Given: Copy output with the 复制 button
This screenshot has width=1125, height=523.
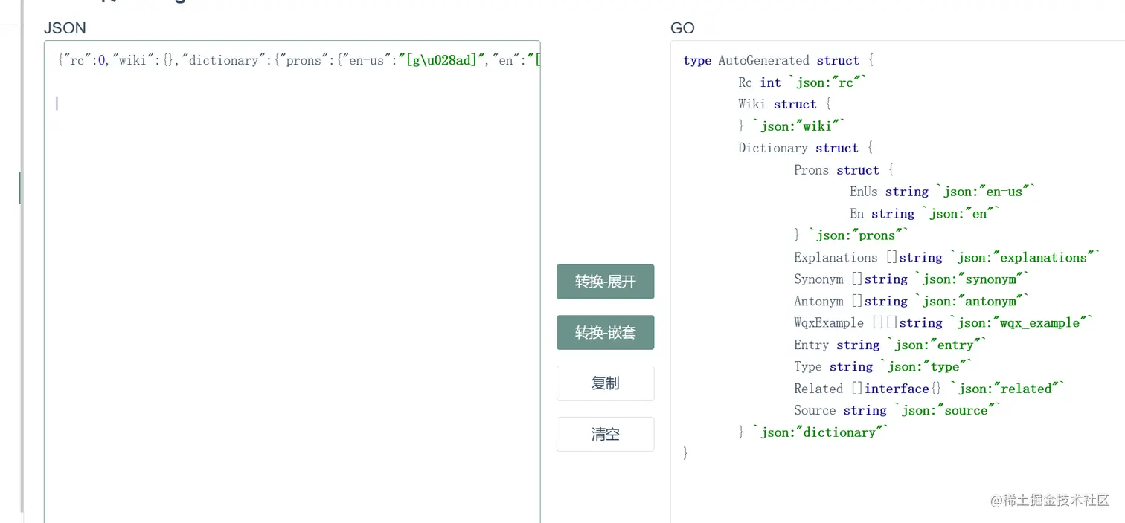Looking at the screenshot, I should pyautogui.click(x=605, y=383).
